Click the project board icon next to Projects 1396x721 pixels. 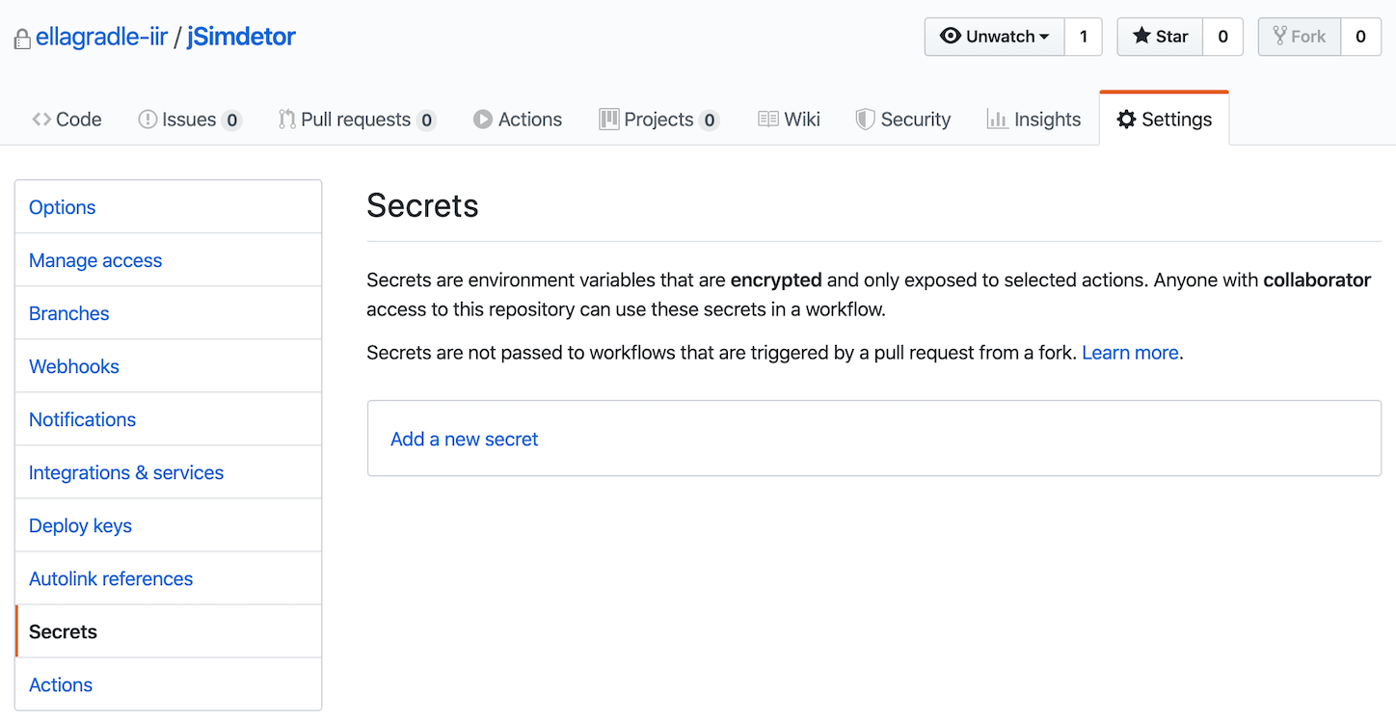click(608, 119)
